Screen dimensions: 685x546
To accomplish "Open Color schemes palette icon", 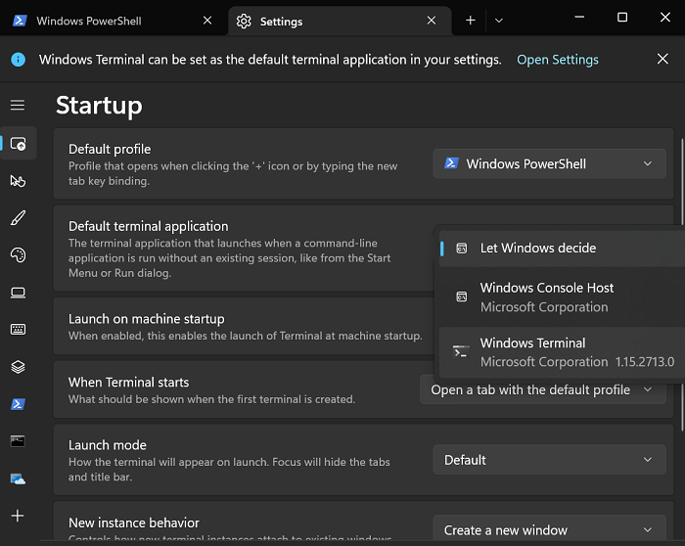I will (x=18, y=254).
